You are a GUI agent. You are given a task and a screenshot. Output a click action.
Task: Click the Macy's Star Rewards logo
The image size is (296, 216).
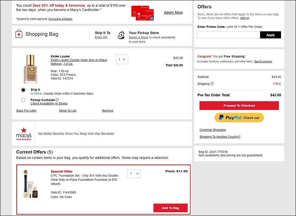click(24, 134)
